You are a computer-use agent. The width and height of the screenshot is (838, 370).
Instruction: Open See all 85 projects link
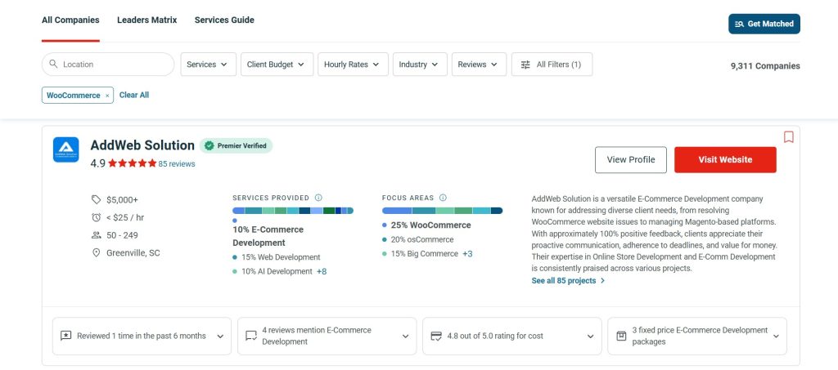[x=568, y=280]
